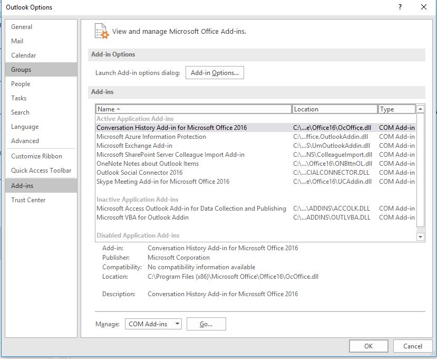Click the Name column sort arrow header
437x359 pixels.
(193, 109)
